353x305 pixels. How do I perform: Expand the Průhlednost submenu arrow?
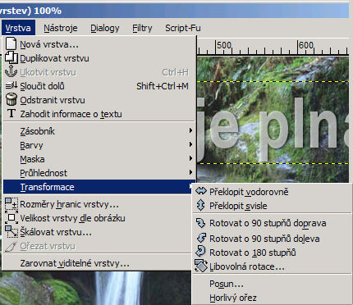click(x=190, y=172)
